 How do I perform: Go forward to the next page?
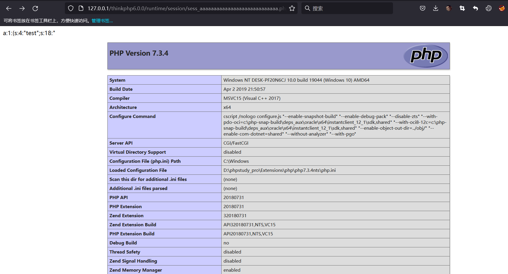tap(22, 8)
